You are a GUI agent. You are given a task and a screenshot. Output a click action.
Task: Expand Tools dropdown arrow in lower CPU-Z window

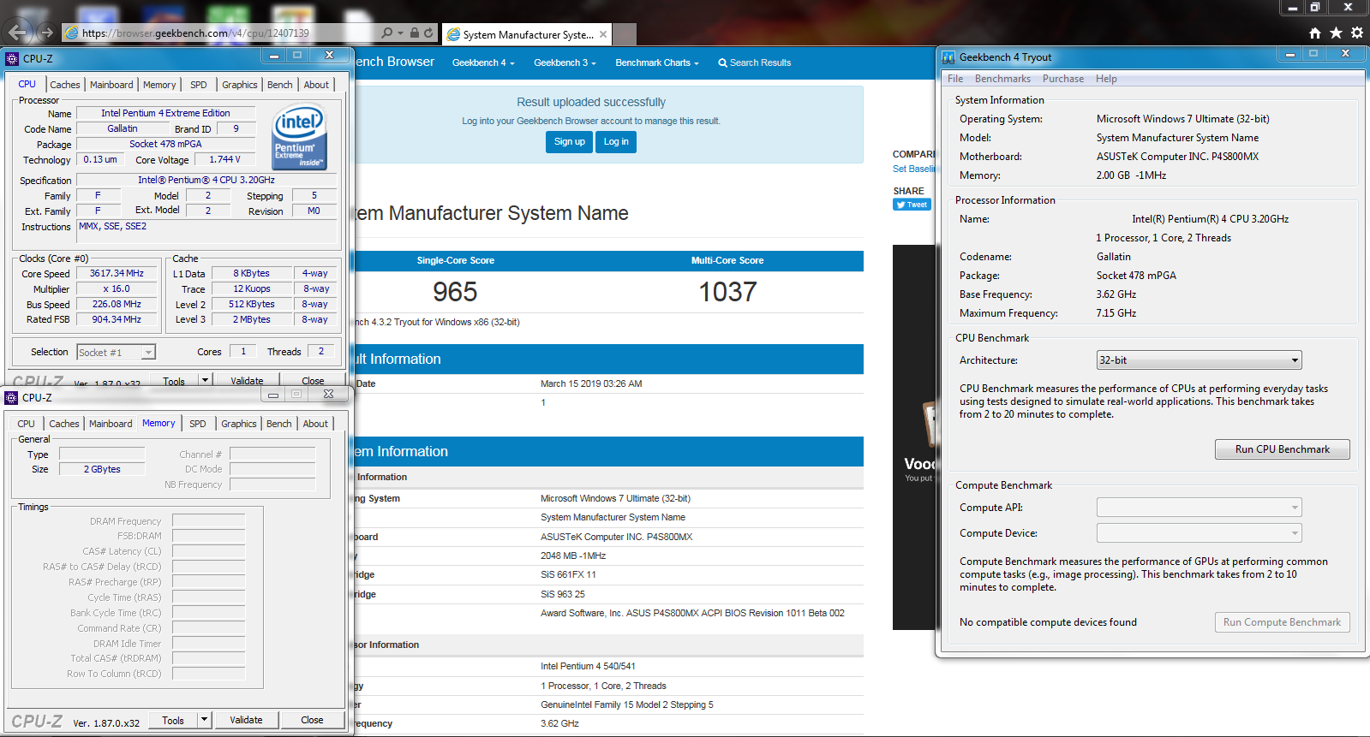coord(204,720)
